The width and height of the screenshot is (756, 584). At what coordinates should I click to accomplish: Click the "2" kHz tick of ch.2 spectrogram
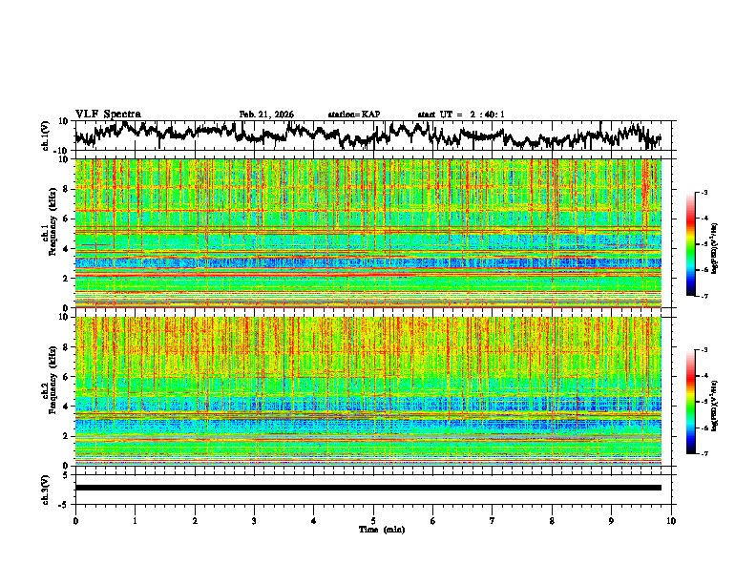66,436
